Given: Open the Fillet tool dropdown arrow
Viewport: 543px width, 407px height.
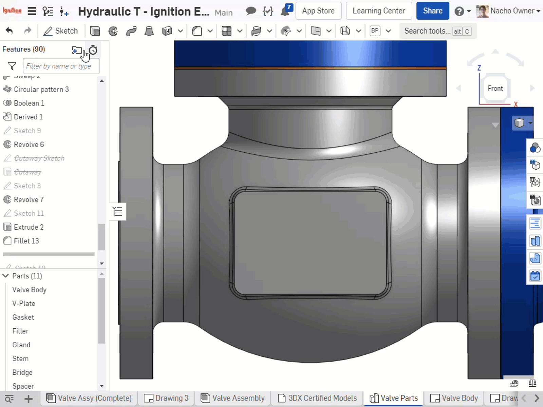Looking at the screenshot, I should (x=210, y=31).
